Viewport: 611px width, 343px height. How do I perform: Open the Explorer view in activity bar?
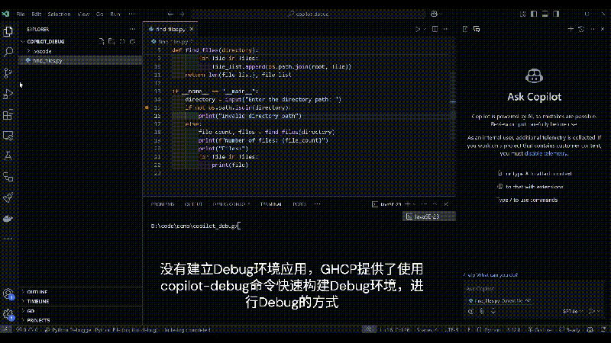[x=8, y=31]
